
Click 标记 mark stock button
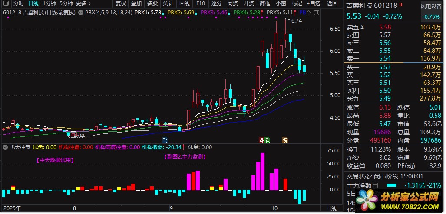click(x=297, y=3)
